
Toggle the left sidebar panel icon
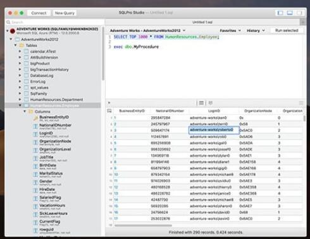(280, 13)
